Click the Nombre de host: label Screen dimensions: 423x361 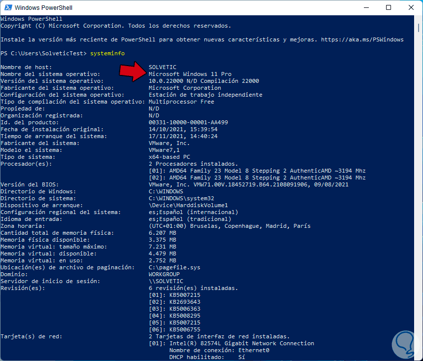(x=26, y=67)
